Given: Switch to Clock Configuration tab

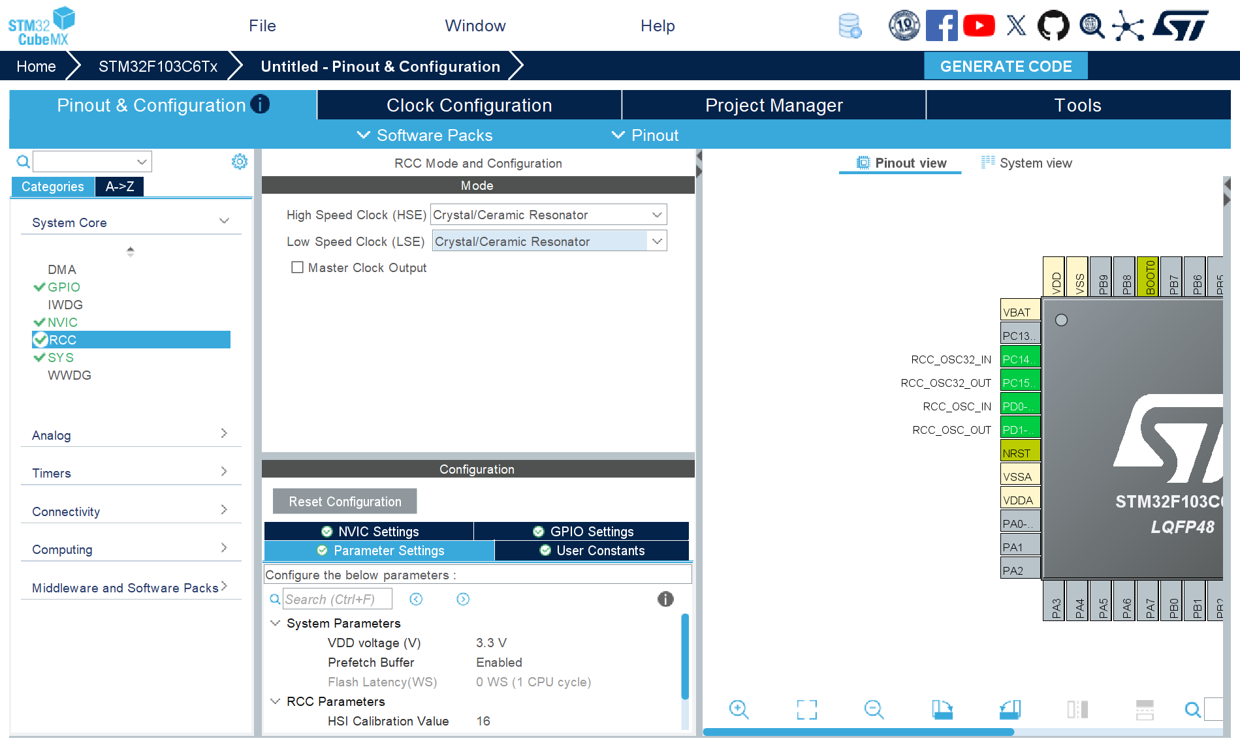Looking at the screenshot, I should click(469, 105).
